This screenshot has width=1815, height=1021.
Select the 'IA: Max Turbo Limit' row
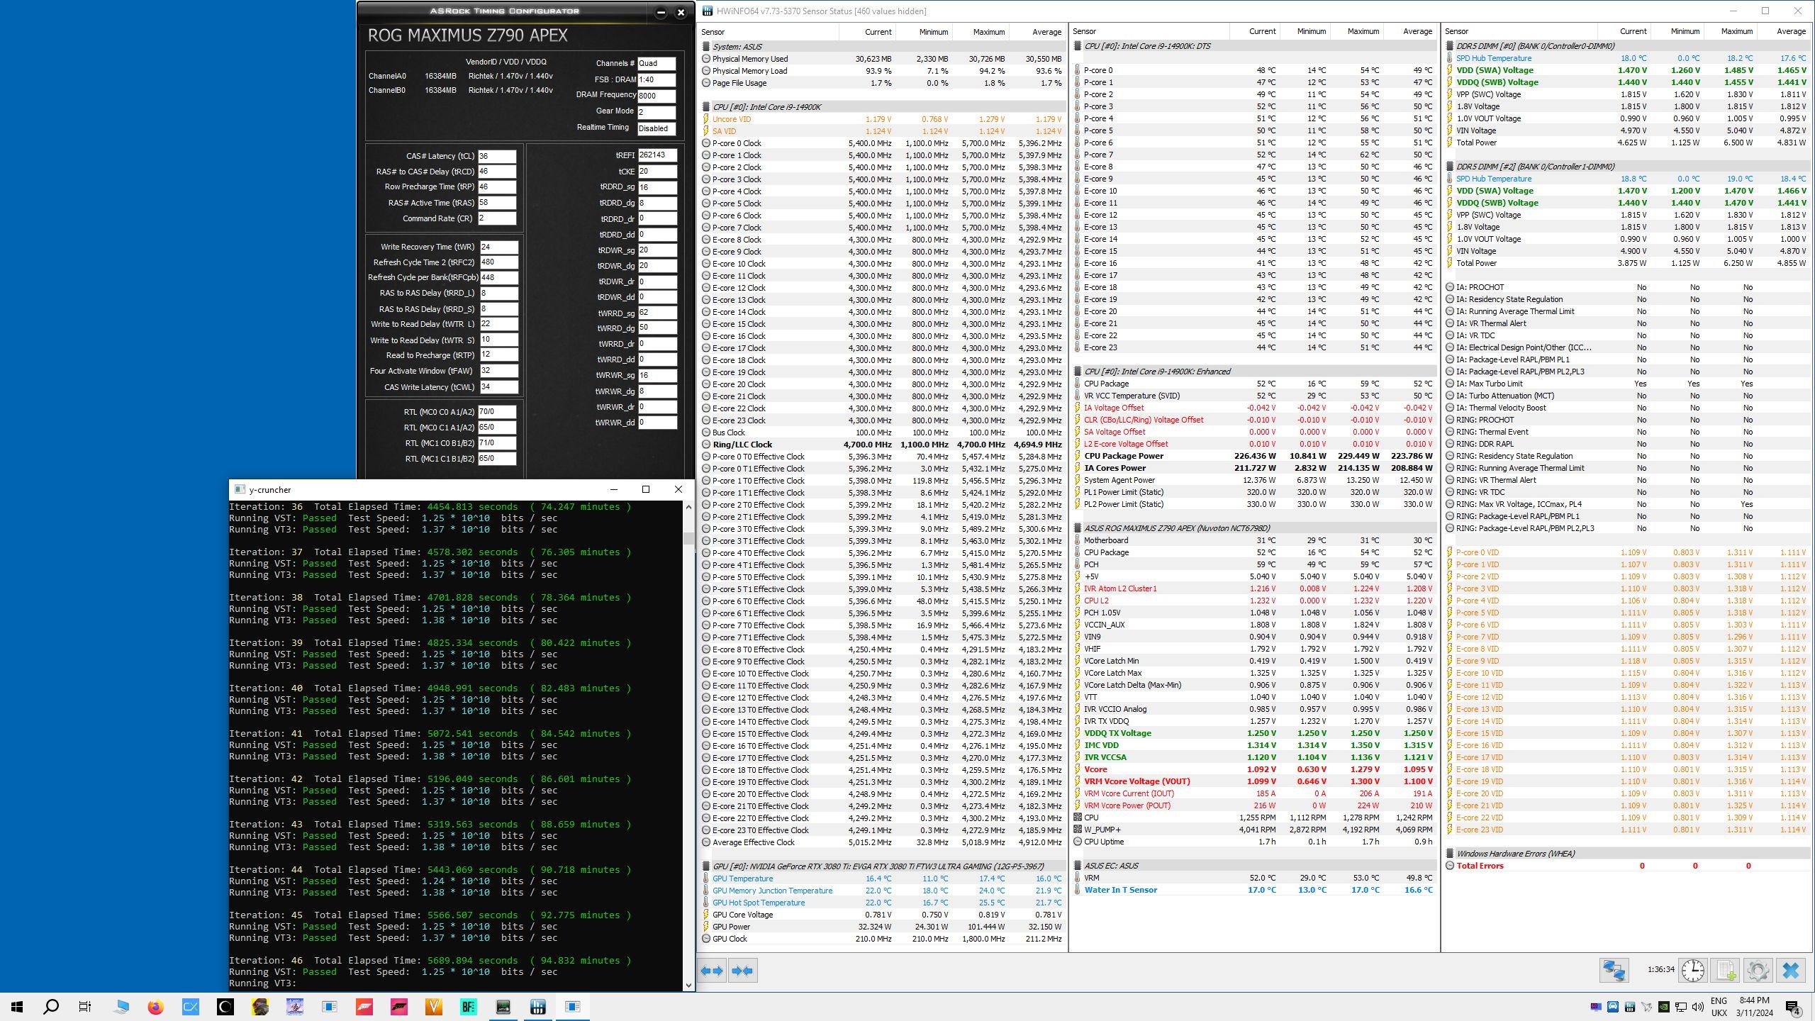[1626, 384]
